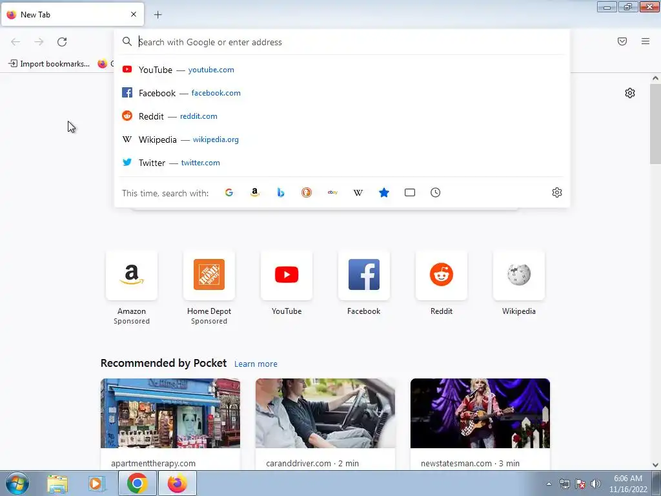The height and width of the screenshot is (496, 661).
Task: Open the YouTube shortcut tile
Action: [287, 275]
